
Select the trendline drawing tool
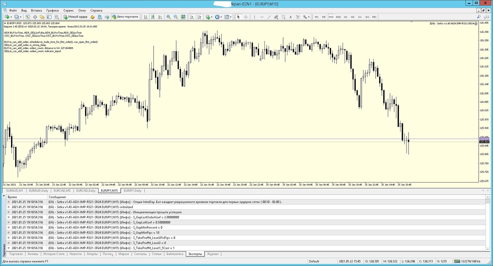click(x=269, y=17)
